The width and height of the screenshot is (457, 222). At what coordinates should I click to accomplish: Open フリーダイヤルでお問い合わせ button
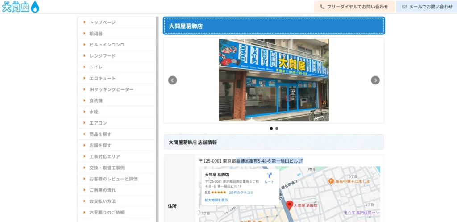pos(354,7)
